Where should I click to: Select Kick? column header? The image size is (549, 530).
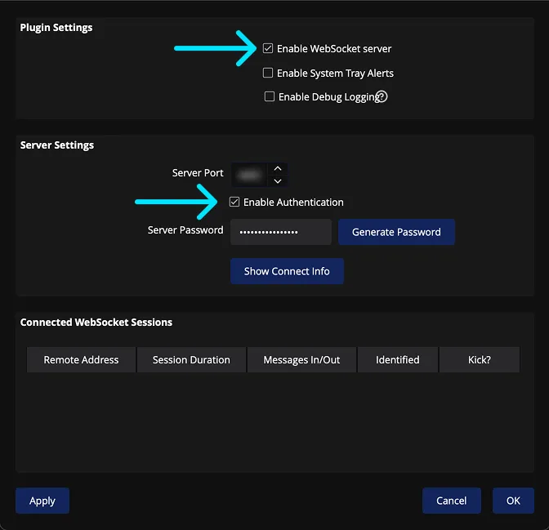[x=480, y=359]
